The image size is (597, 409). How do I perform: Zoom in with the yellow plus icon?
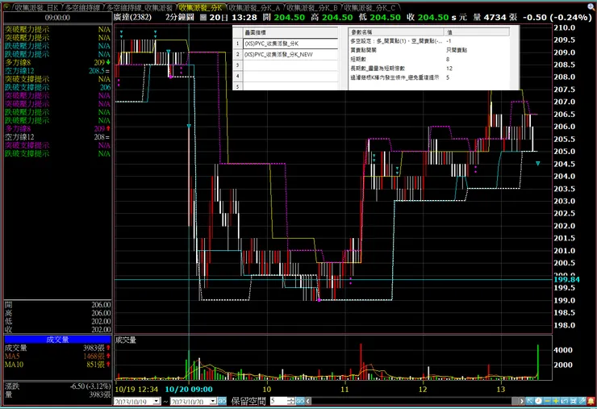point(556,401)
